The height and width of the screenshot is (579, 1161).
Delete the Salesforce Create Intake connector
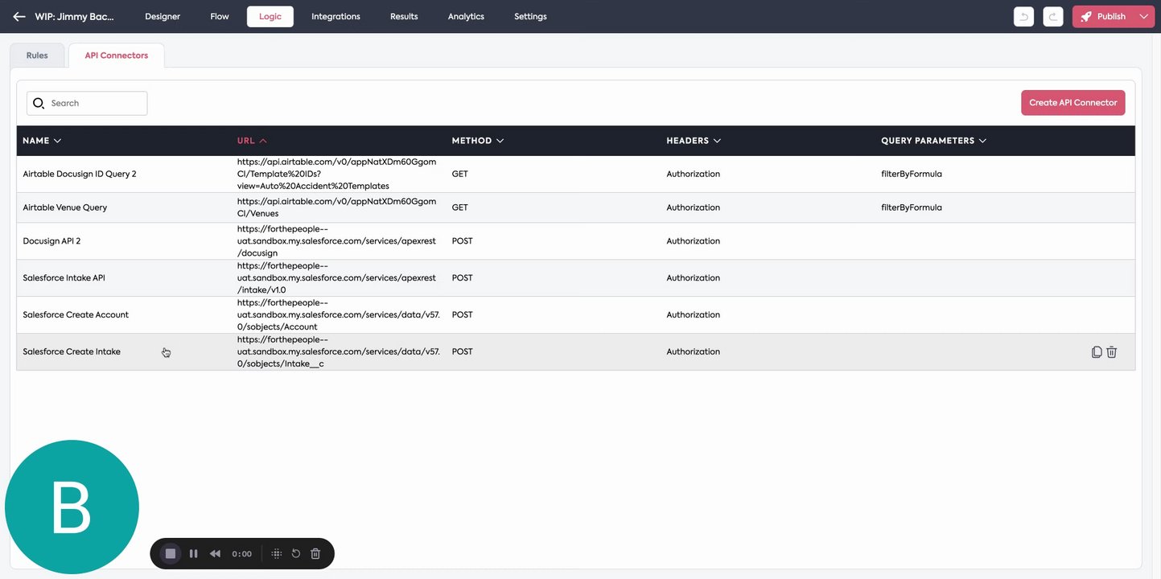tap(1112, 351)
